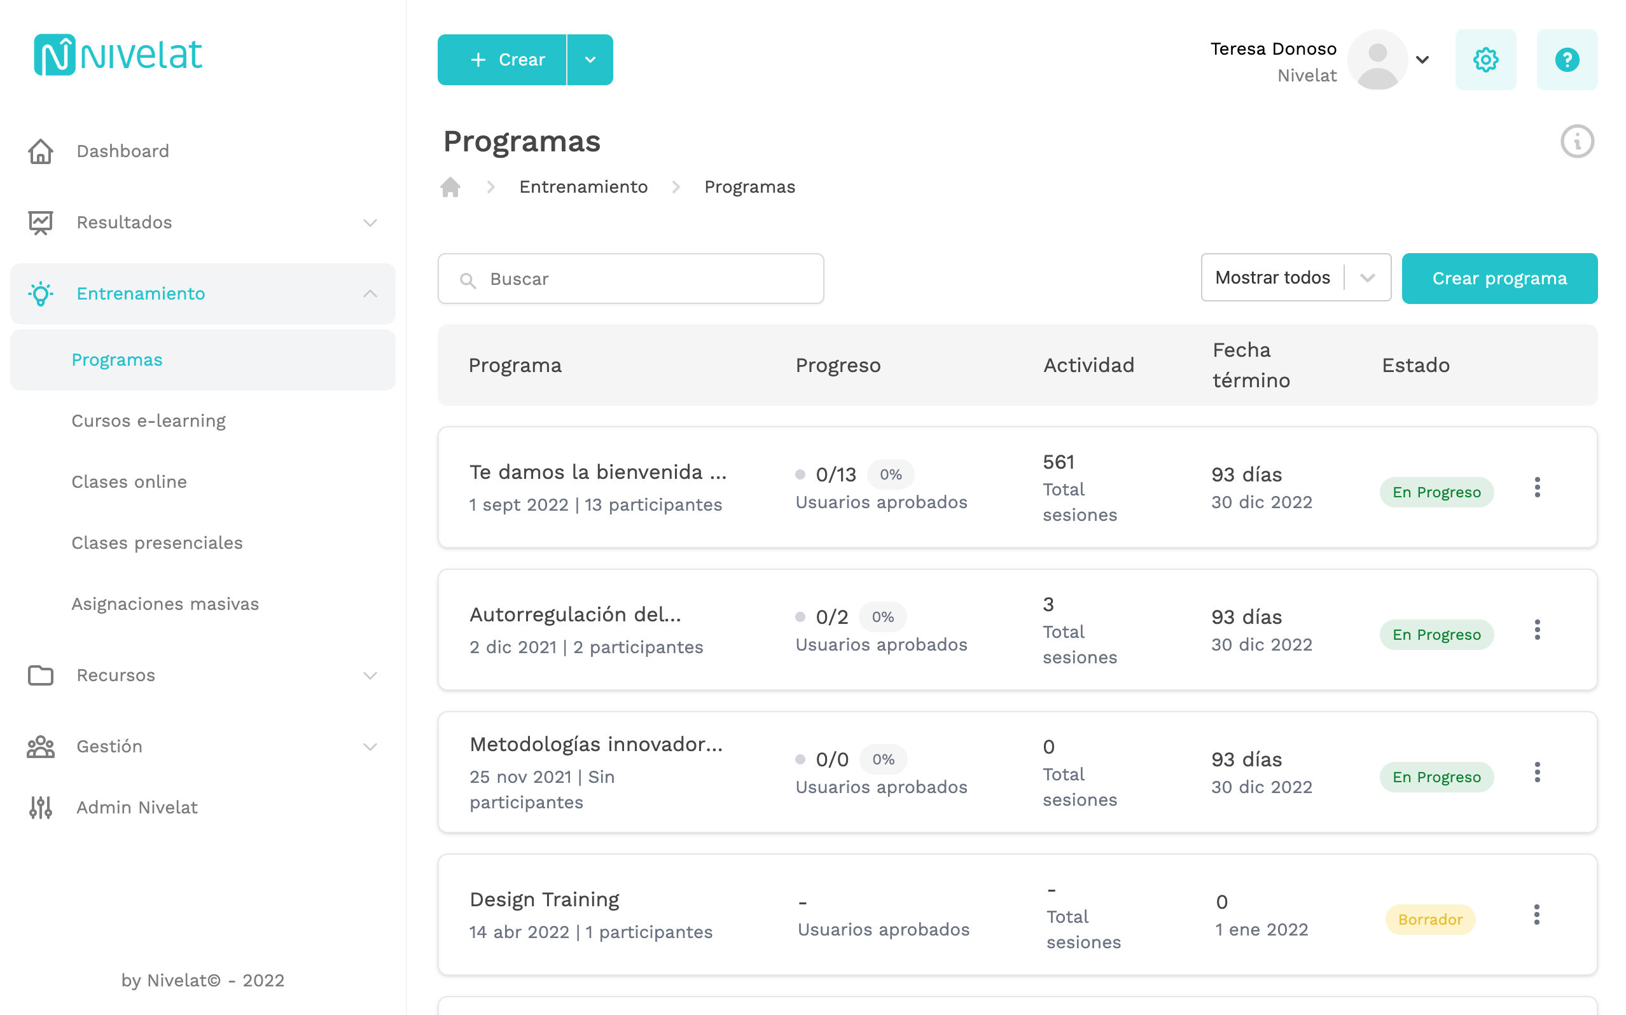Select the Entrenamiento lightbulb icon

(x=40, y=293)
